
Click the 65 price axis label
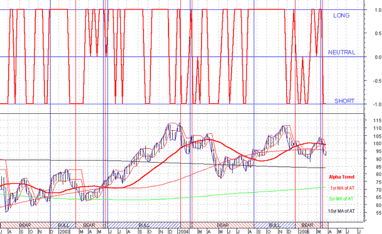[x=379, y=198]
